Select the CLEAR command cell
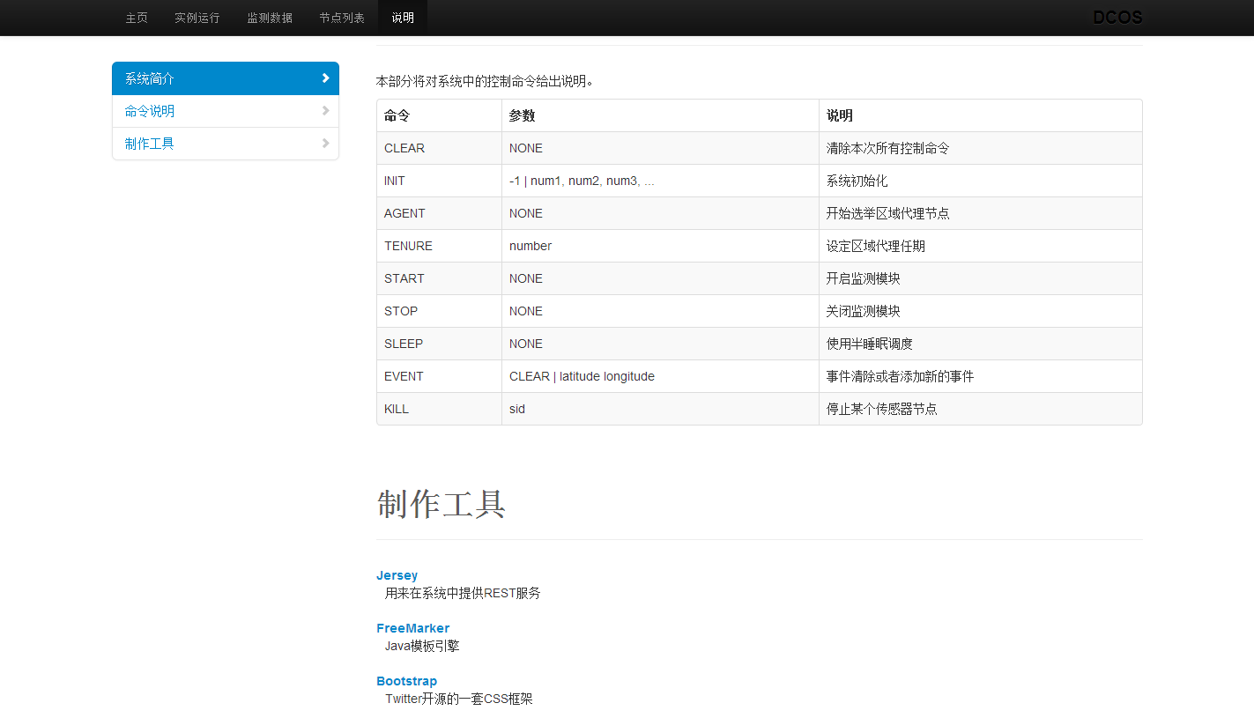Screen dimensions: 1254x718 point(439,148)
